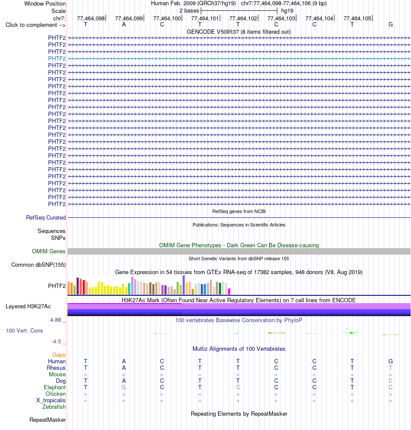Open 'Short Genetic Variants from dbSNP release 155'
Viewport: 411px width, 430px height.
click(239, 259)
